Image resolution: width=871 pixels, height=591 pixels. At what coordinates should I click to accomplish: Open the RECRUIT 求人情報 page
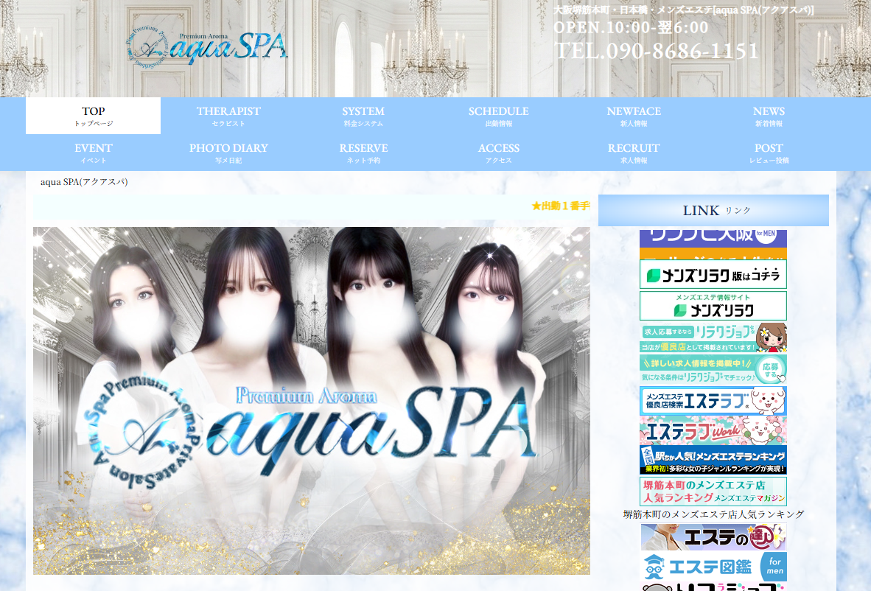click(x=634, y=153)
